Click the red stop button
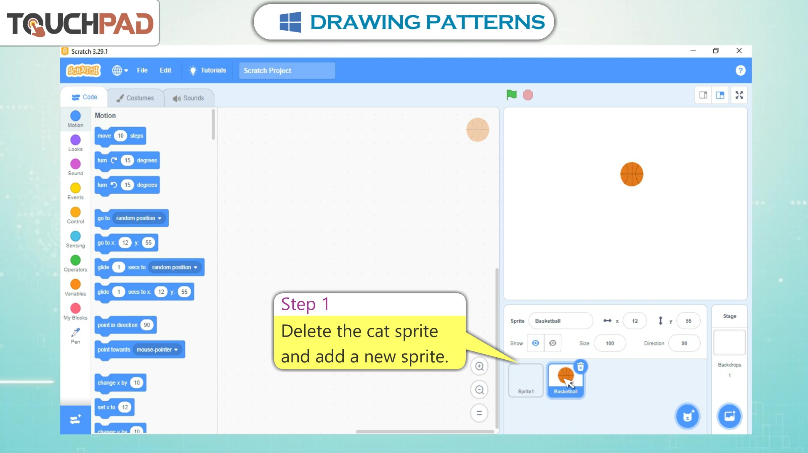 click(528, 95)
